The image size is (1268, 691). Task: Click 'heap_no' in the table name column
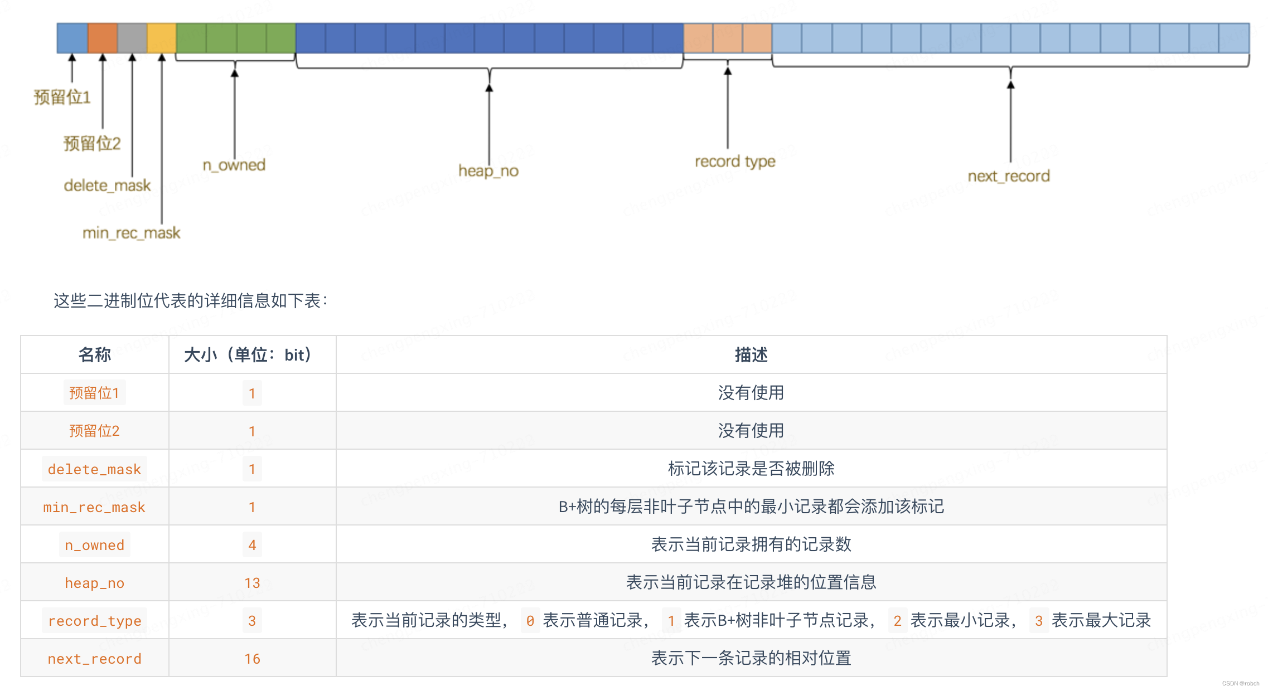94,583
